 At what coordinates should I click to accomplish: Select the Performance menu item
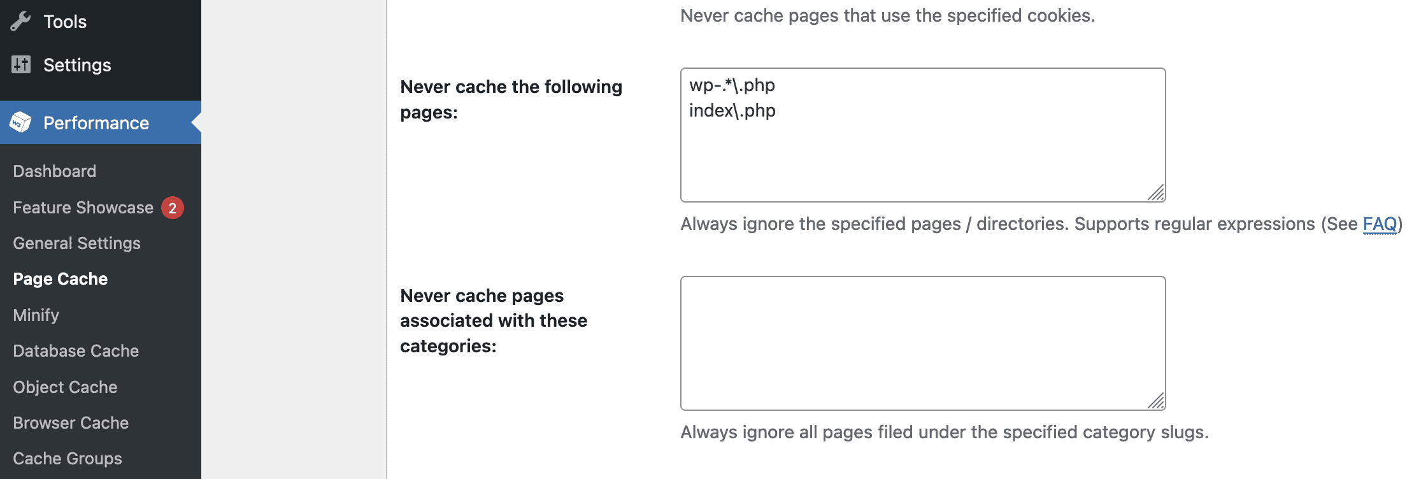[x=96, y=123]
